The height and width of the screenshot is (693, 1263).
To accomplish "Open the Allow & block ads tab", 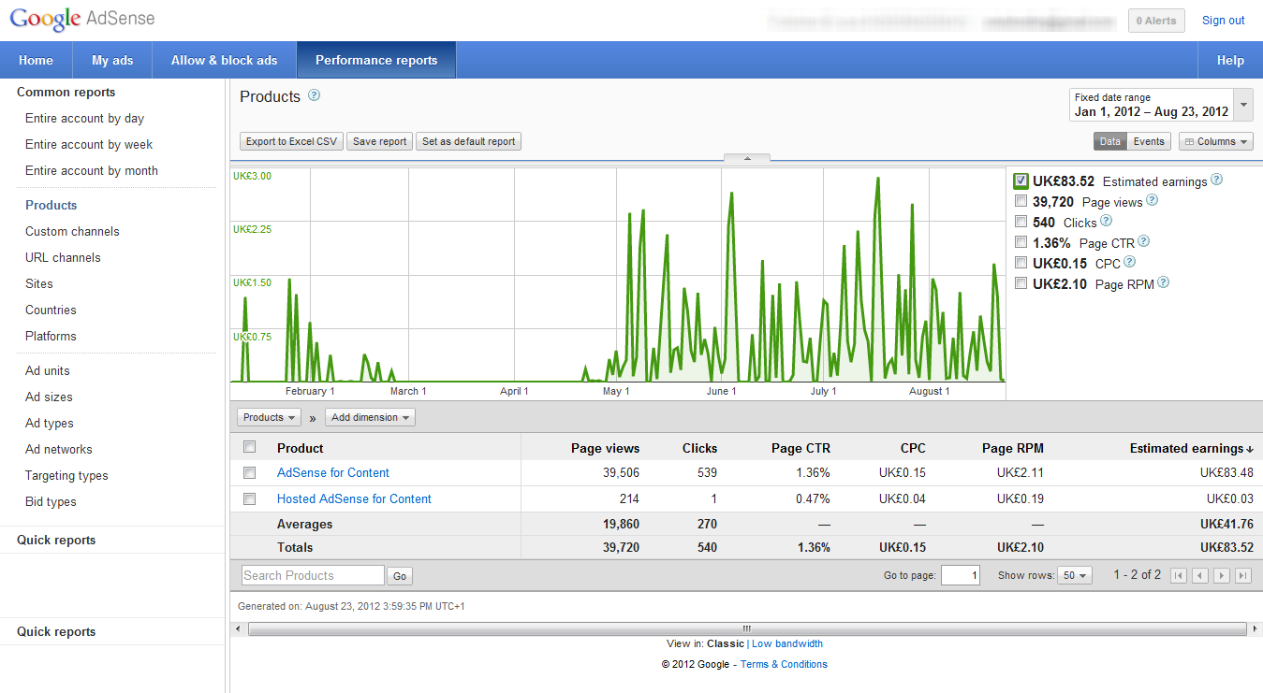I will [225, 60].
